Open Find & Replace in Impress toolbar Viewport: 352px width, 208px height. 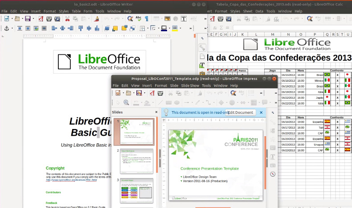[x=233, y=93]
